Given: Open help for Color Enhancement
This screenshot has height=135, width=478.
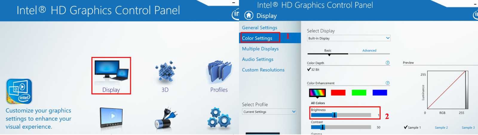Looking at the screenshot, I should pyautogui.click(x=387, y=83).
